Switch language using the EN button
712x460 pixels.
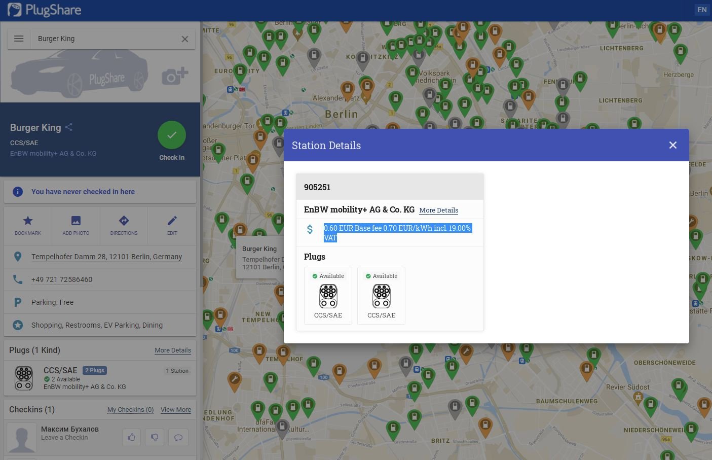(x=702, y=10)
